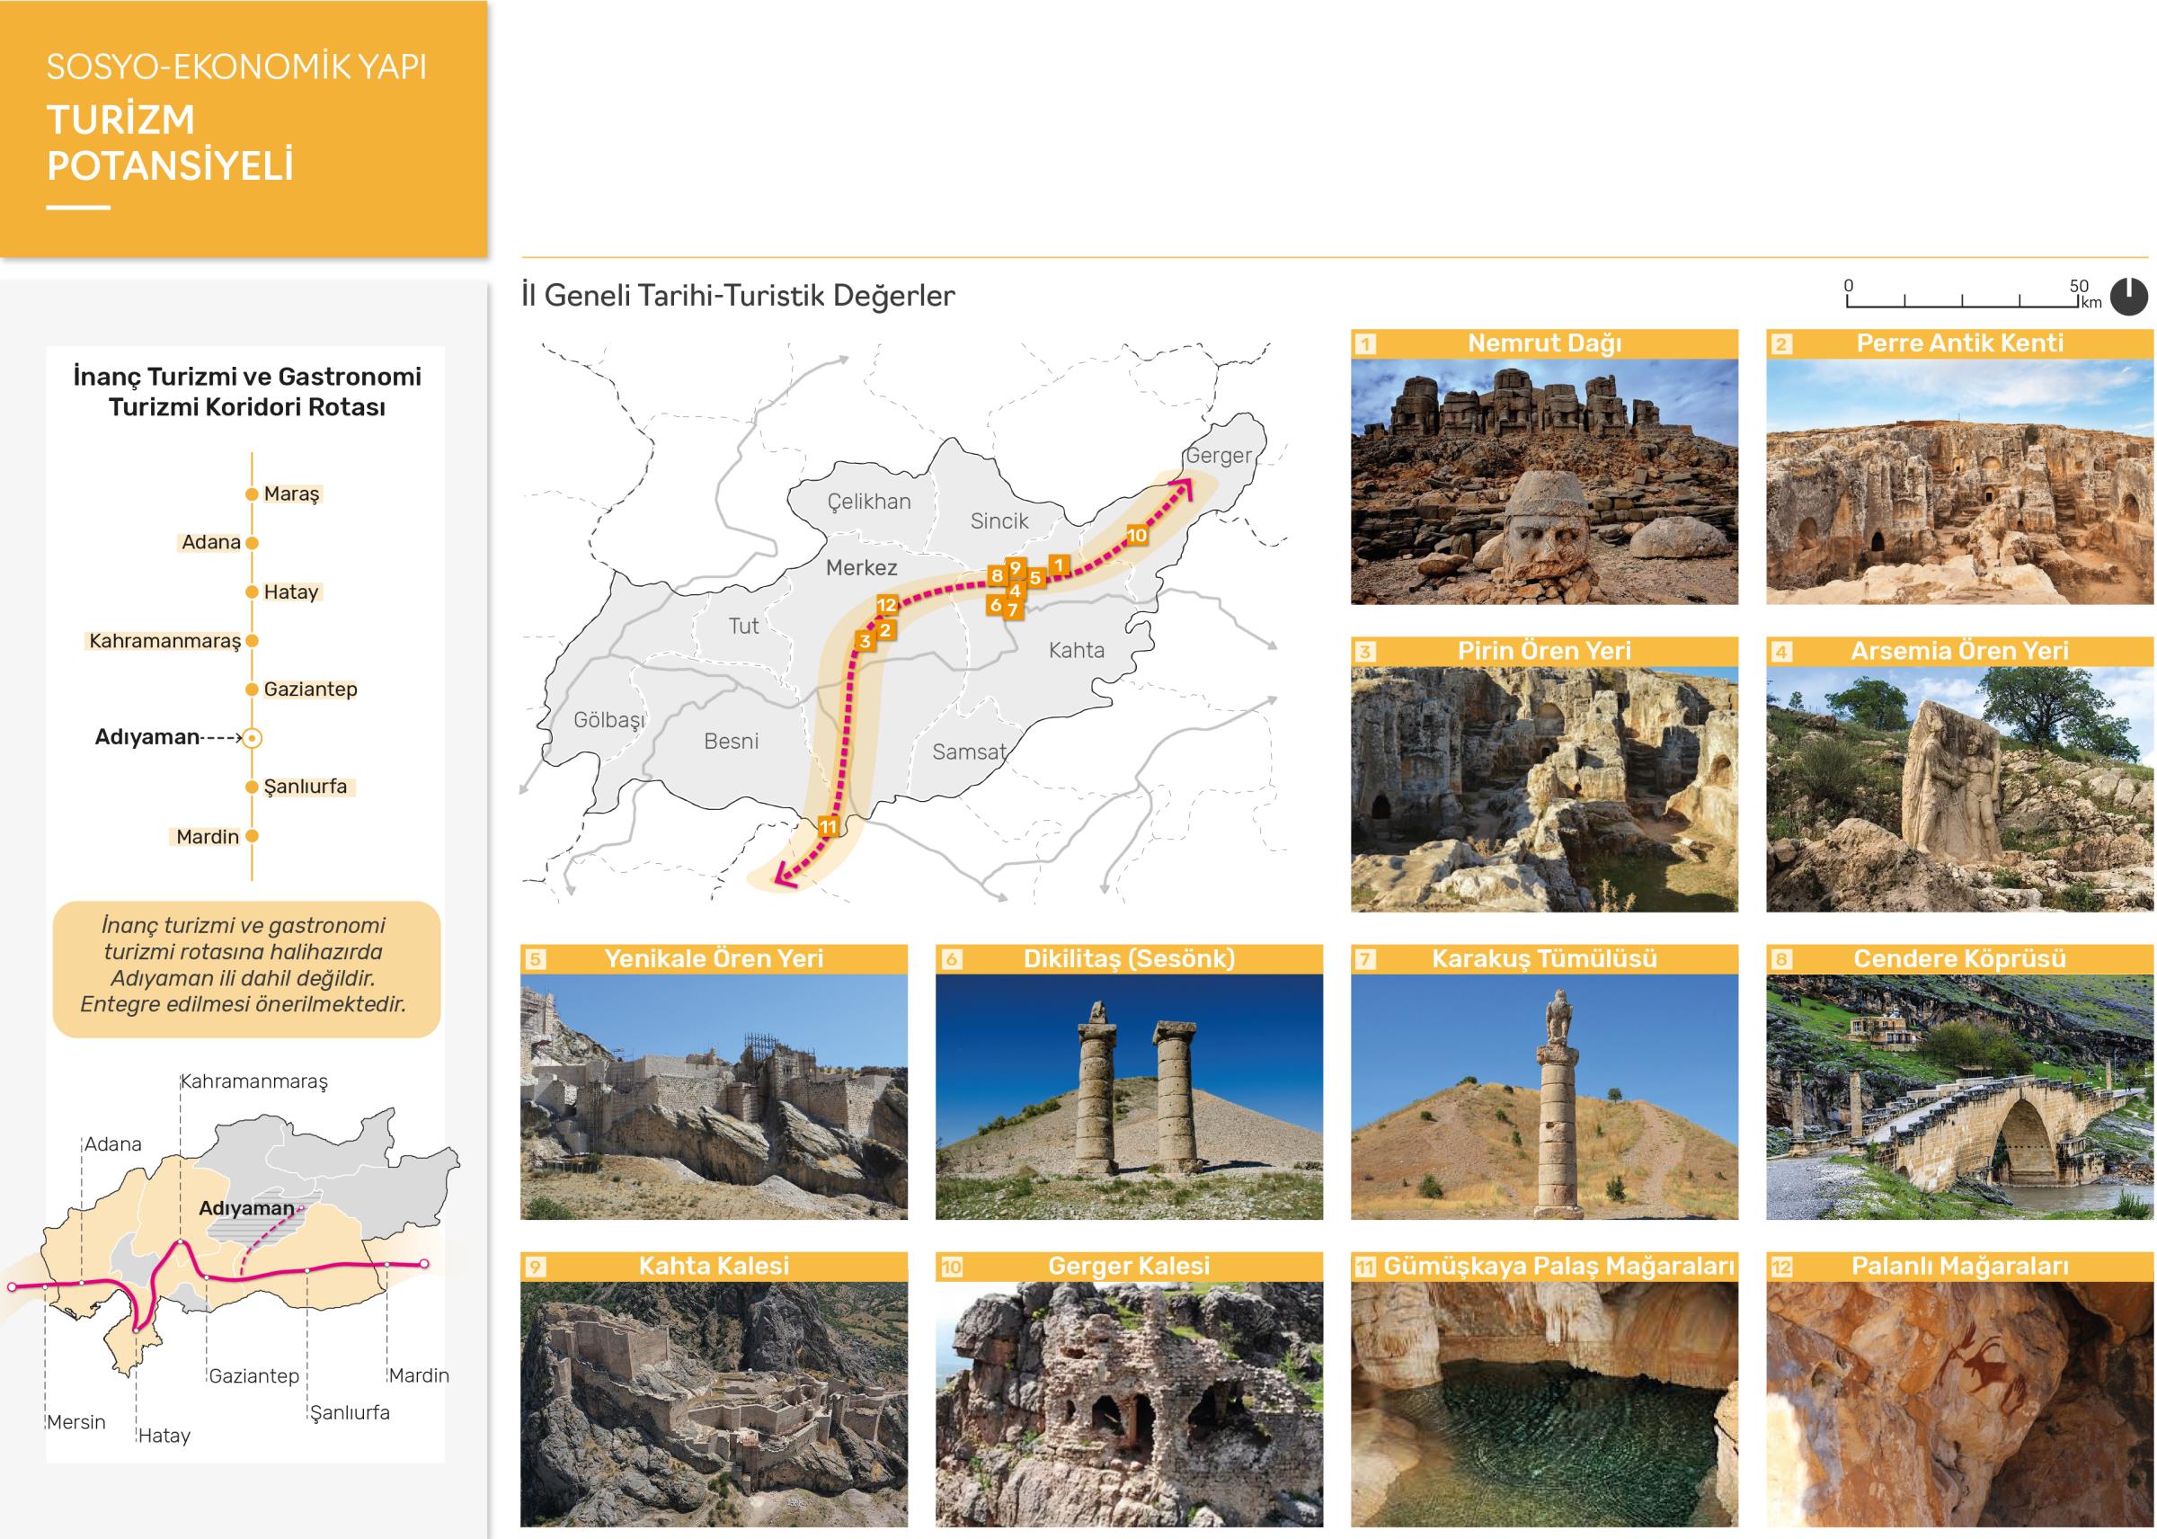
Task: Open the Nemrut Dağı photo
Action: click(1544, 482)
